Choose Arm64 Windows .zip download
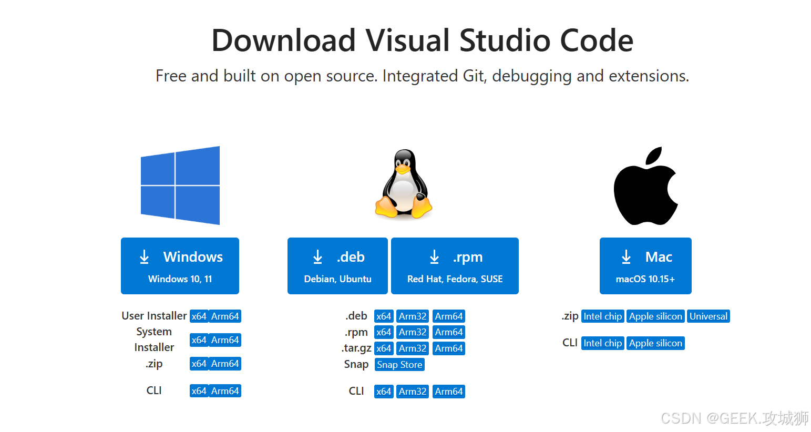Image resolution: width=811 pixels, height=432 pixels. coord(225,364)
